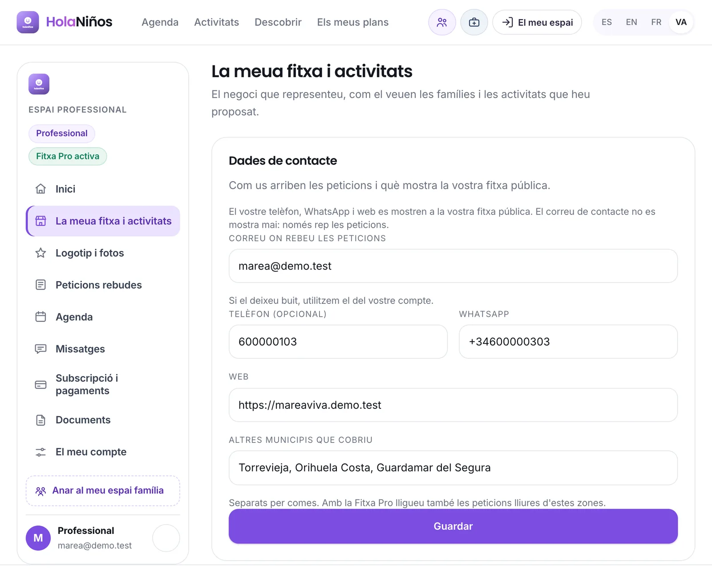
Task: Click the star icon beside Logotip i fotos
Action: (x=40, y=253)
